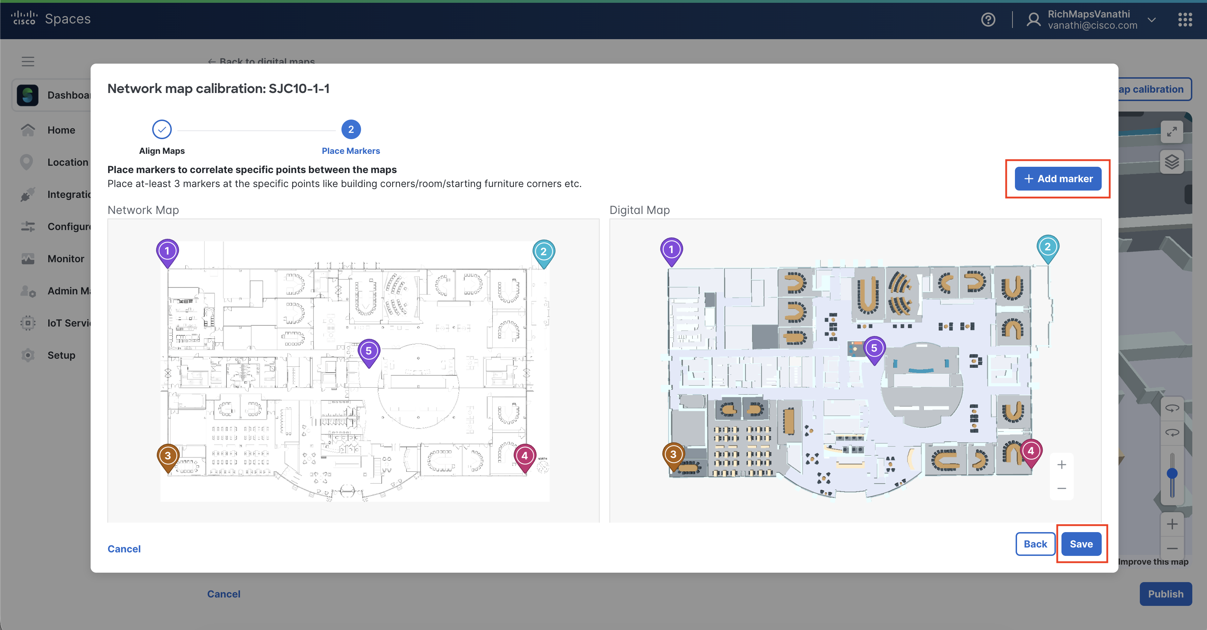
Task: Click marker 3 on Network Map
Action: [x=168, y=456]
